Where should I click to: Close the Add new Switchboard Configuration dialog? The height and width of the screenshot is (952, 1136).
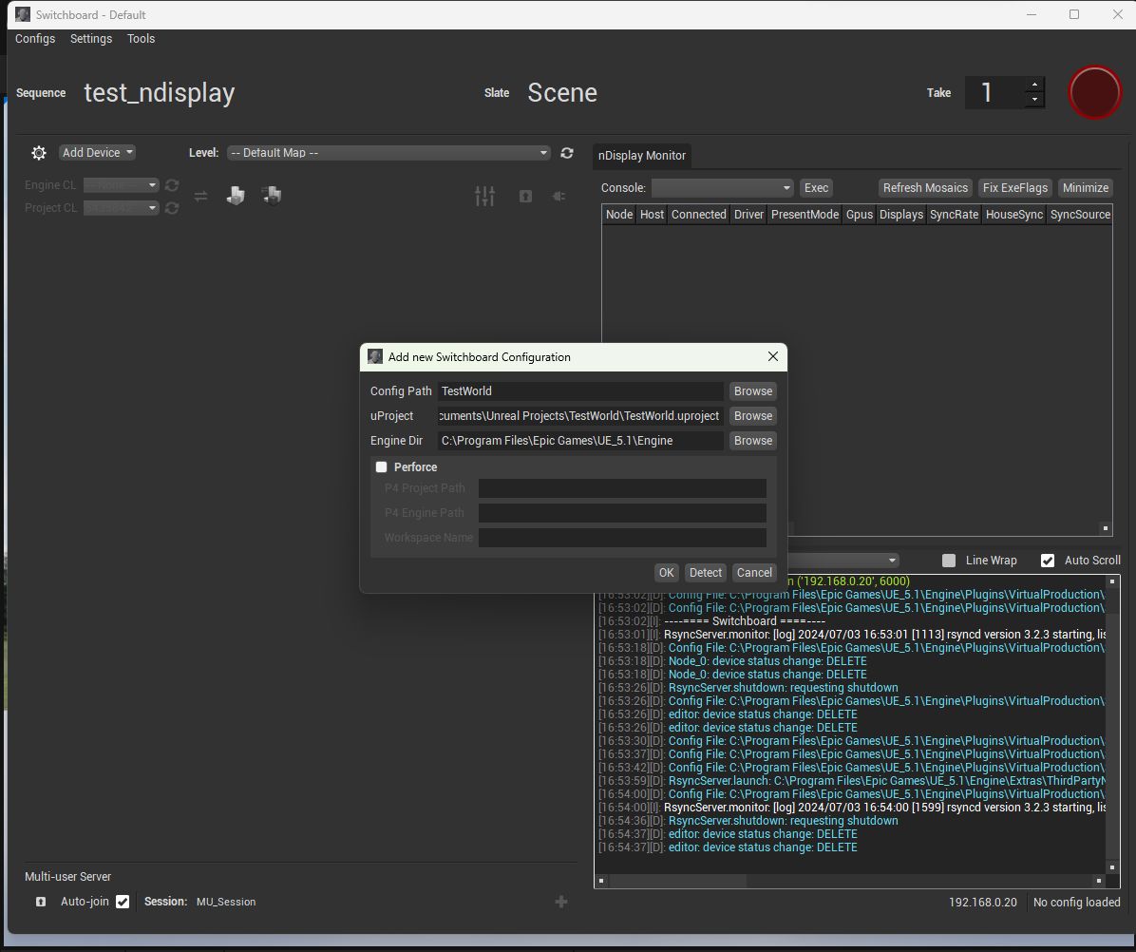(773, 356)
